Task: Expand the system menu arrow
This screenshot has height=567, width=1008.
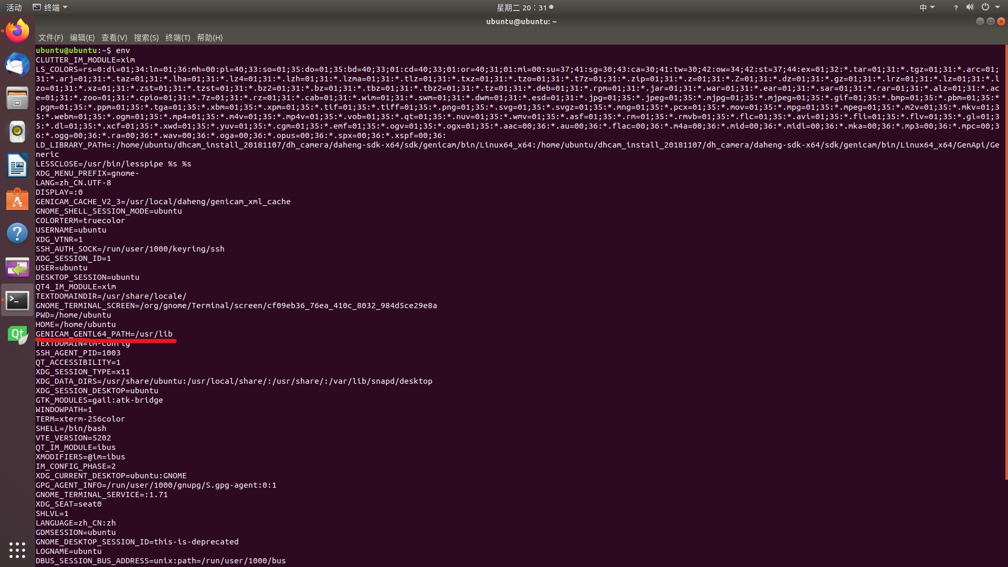Action: 997,7
